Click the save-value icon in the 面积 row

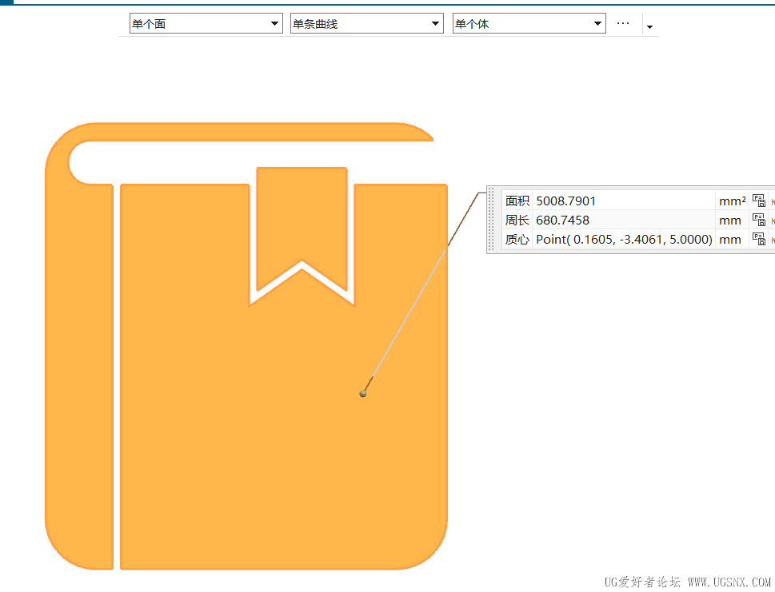[x=759, y=201]
